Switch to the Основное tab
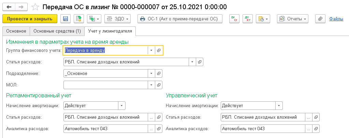Image resolution: width=349 pixels, height=138 pixels. click(16, 31)
